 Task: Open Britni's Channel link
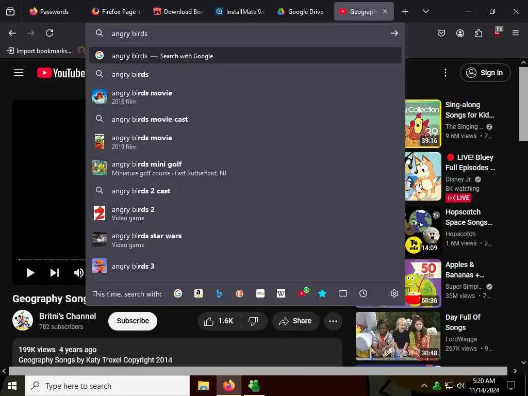(x=68, y=317)
